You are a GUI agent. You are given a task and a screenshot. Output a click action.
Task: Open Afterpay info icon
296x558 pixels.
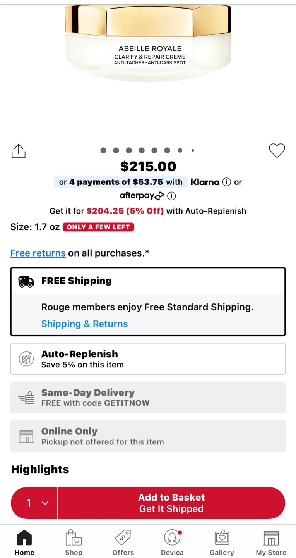coord(171,196)
